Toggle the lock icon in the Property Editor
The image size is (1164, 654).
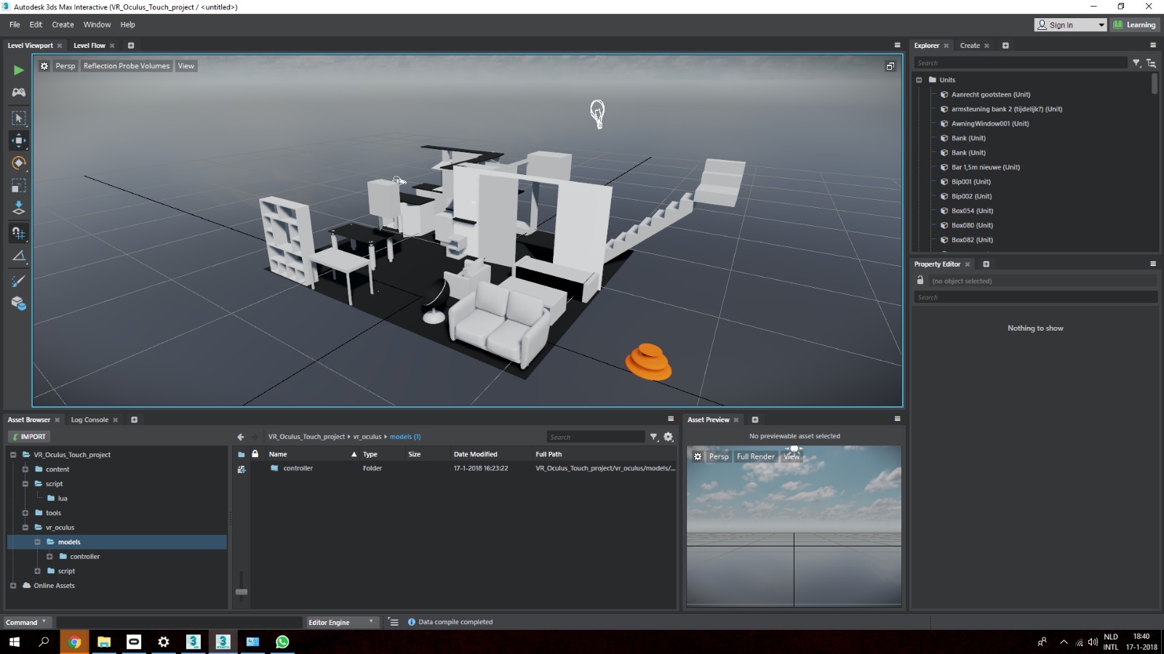tap(920, 280)
